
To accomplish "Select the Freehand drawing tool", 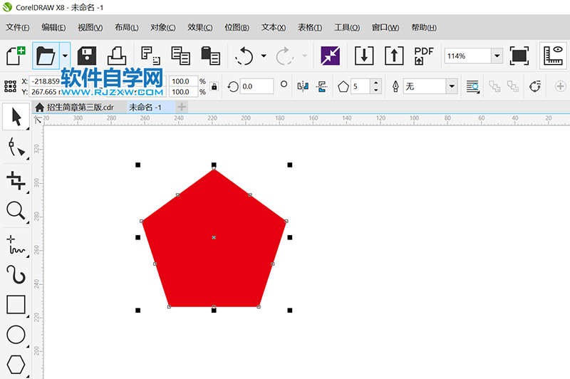I will 15,243.
